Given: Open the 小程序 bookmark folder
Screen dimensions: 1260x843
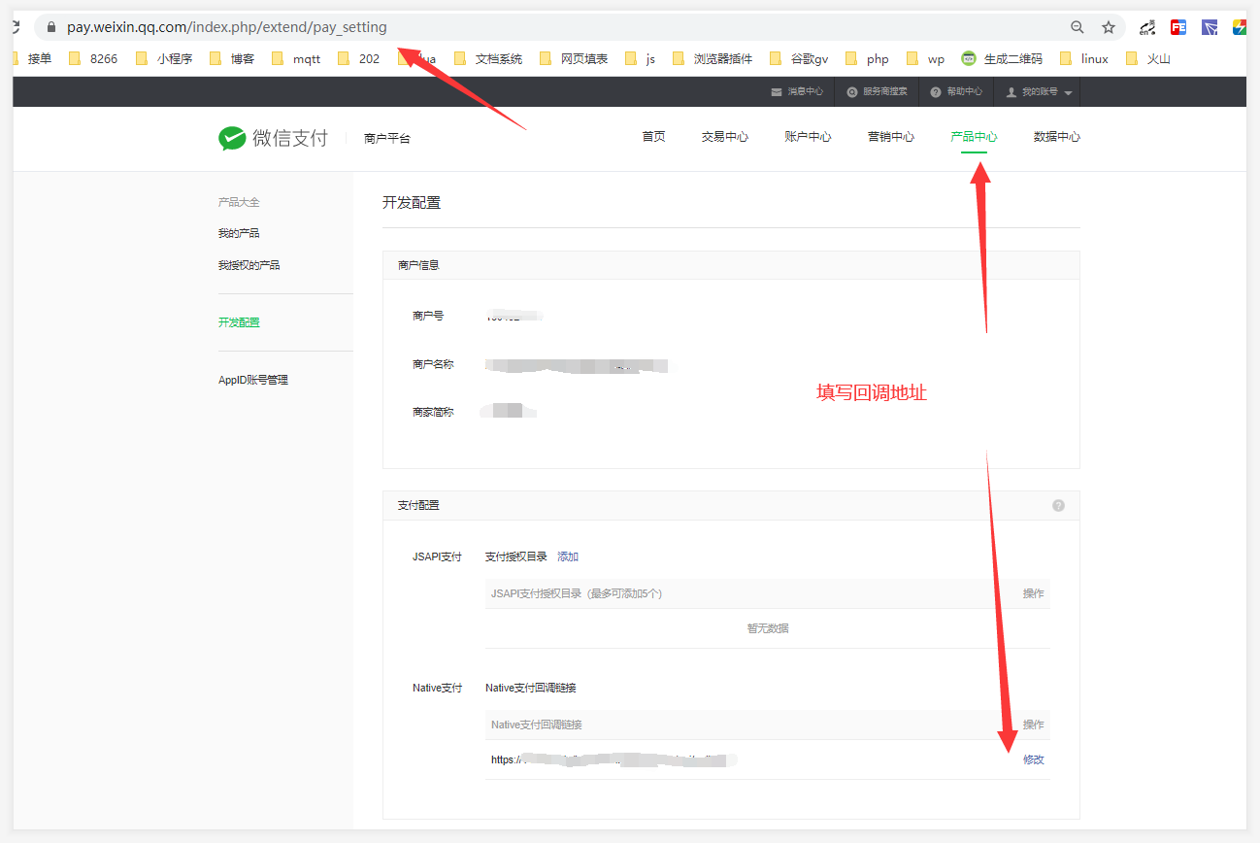Looking at the screenshot, I should [x=164, y=58].
